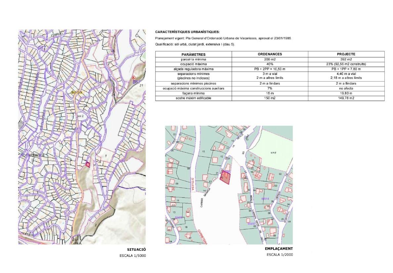Image resolution: width=393 pixels, height=273 pixels.
Task: Click the "façana mínima" row label
Action: click(194, 93)
